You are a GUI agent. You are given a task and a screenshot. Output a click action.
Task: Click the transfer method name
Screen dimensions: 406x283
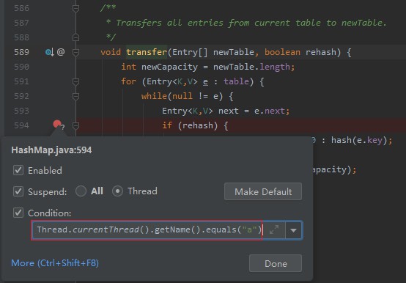tap(147, 52)
